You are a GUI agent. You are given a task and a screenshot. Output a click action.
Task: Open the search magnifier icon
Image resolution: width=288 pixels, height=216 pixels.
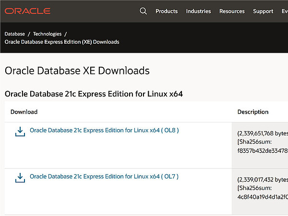click(x=143, y=11)
